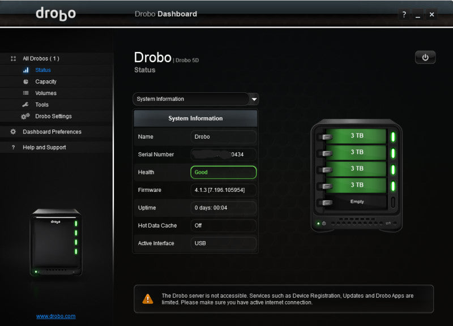Click the Empty drive bay
Image resolution: width=453 pixels, height=326 pixels.
tap(357, 201)
